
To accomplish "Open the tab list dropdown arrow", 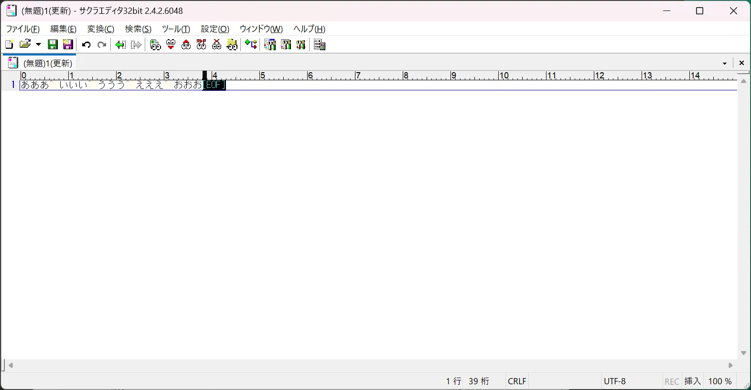I will tap(725, 63).
